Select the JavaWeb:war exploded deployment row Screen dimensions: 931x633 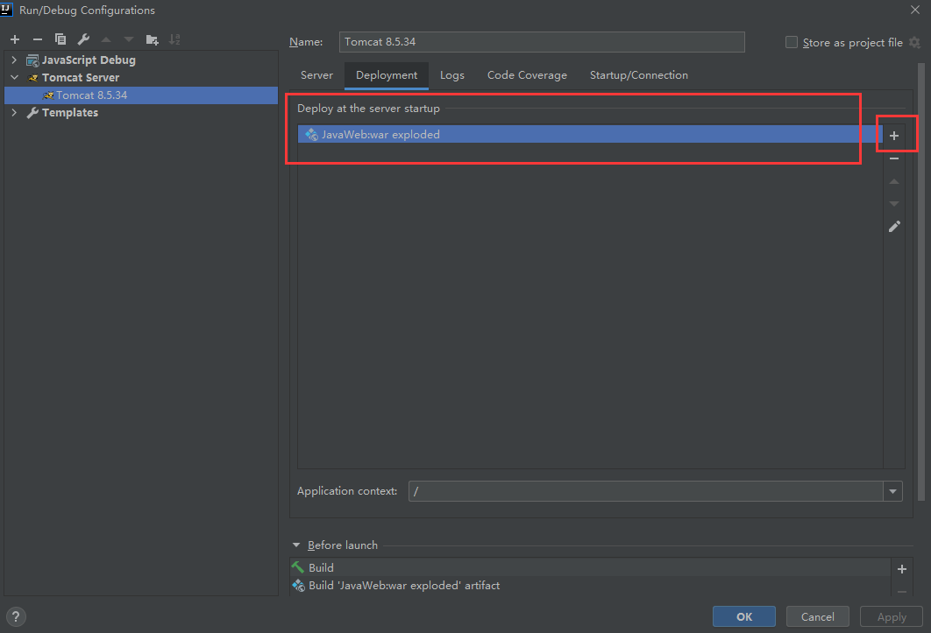[x=590, y=134]
